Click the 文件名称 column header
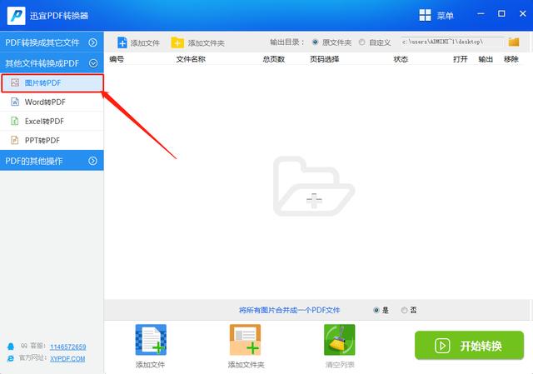Image resolution: width=533 pixels, height=374 pixels. click(191, 59)
